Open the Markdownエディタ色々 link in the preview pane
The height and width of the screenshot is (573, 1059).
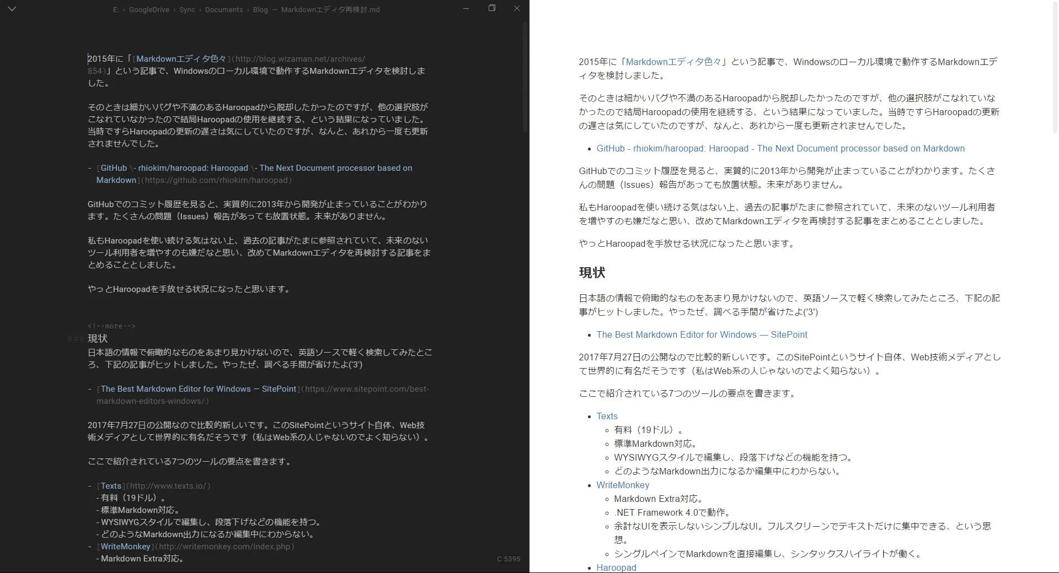673,62
